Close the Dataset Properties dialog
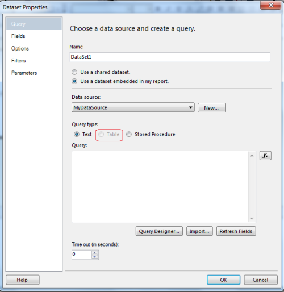 [x=271, y=5]
